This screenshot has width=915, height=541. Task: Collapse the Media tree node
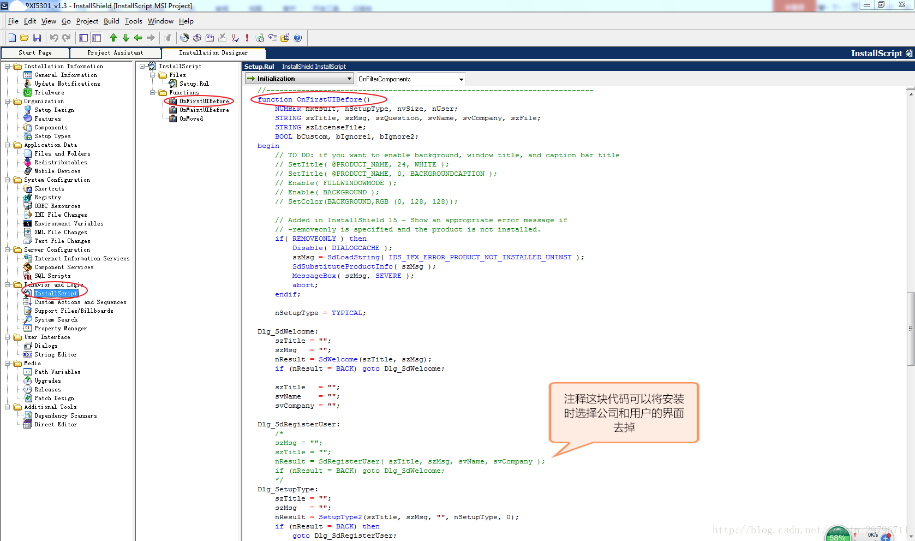click(8, 363)
